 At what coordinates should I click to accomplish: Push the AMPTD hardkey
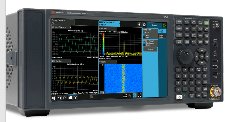179,28
